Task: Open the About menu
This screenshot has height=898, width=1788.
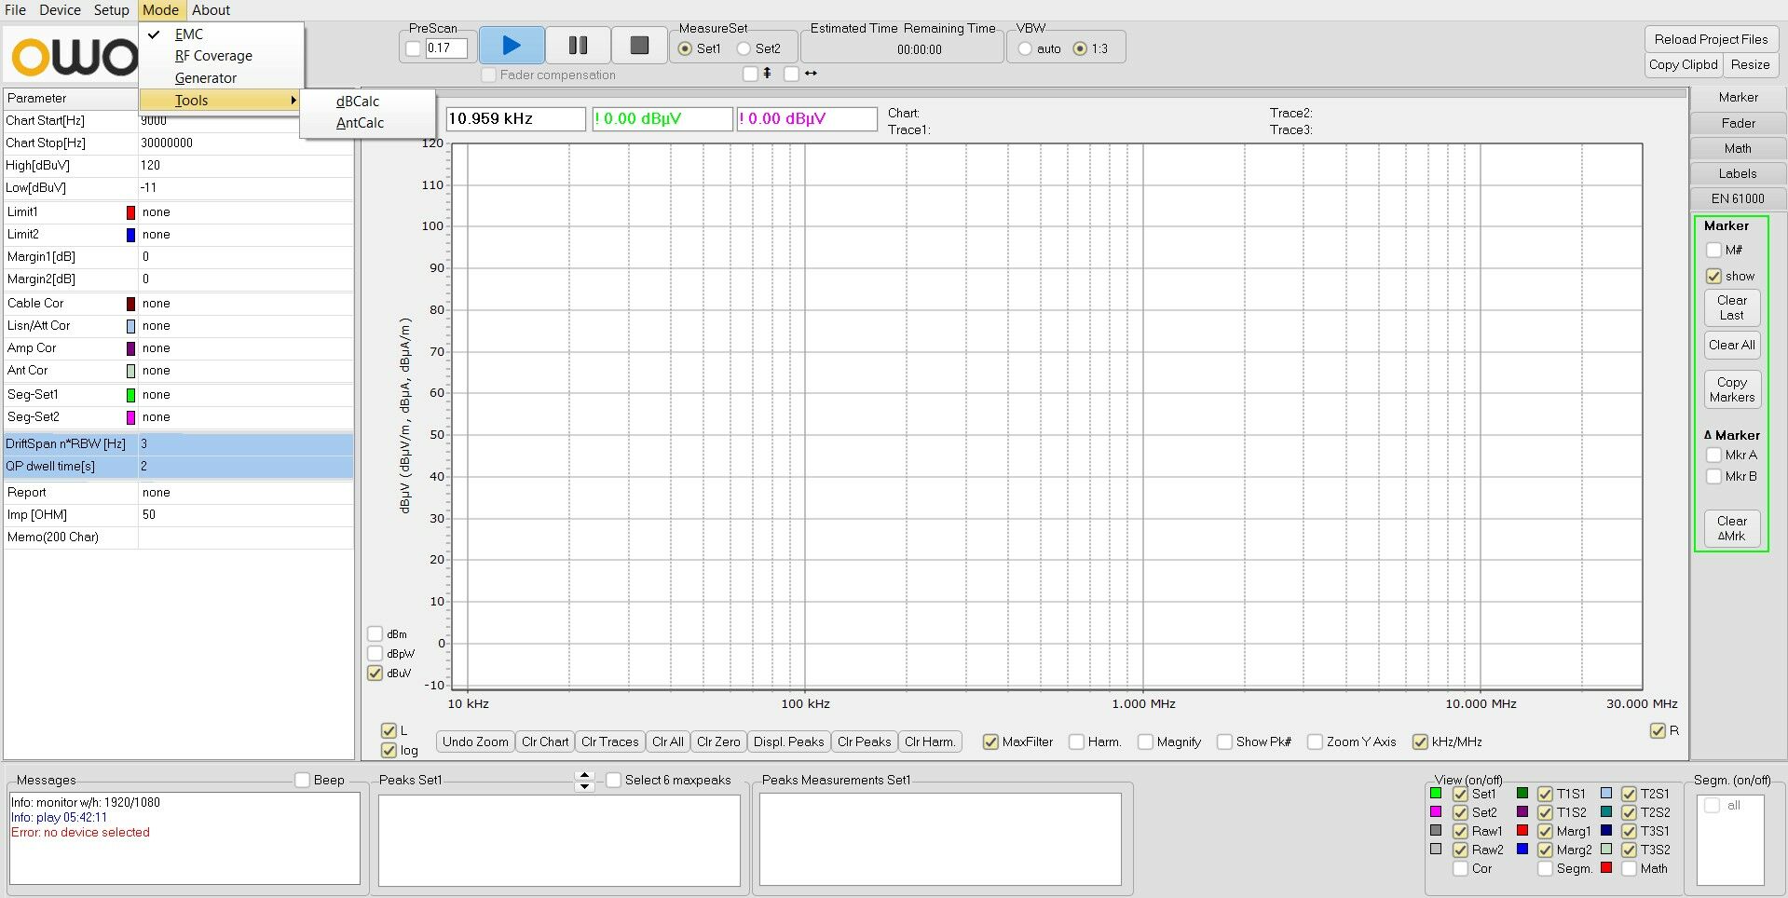Action: [211, 10]
